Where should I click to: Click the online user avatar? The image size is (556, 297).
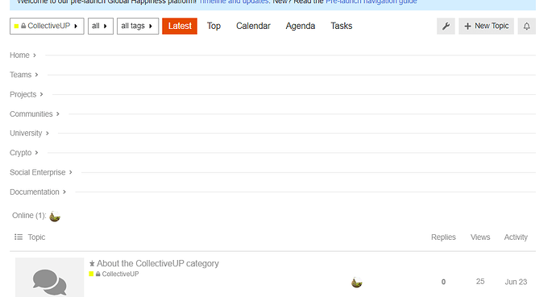click(x=55, y=216)
